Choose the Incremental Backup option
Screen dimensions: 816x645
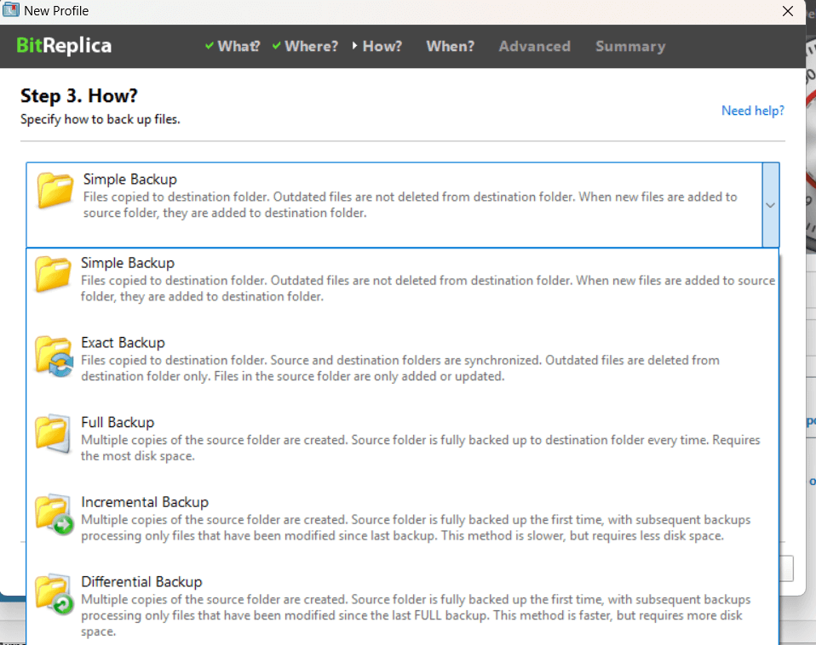click(145, 502)
